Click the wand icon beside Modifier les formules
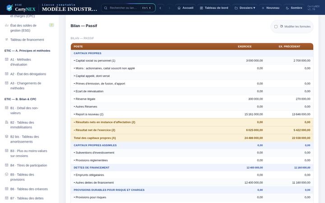The image size is (325, 203). 282,26
